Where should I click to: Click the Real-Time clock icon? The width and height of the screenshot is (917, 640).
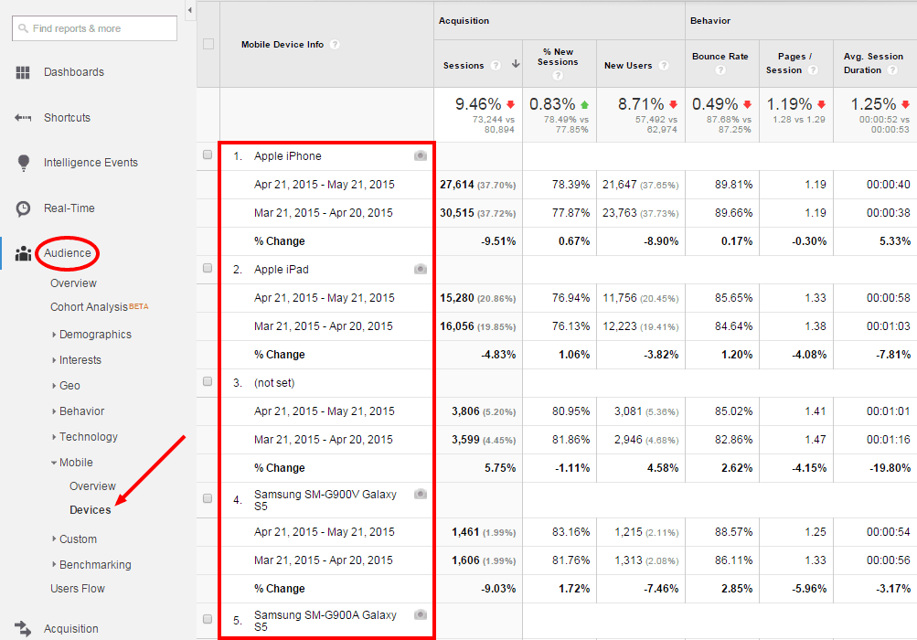(x=23, y=208)
